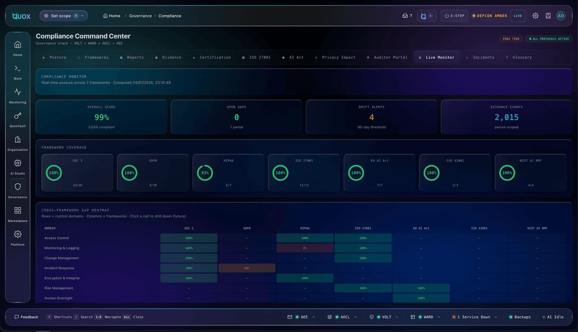578x332 pixels.
Task: Open the GDPR 100% coverage ring
Action: click(129, 173)
